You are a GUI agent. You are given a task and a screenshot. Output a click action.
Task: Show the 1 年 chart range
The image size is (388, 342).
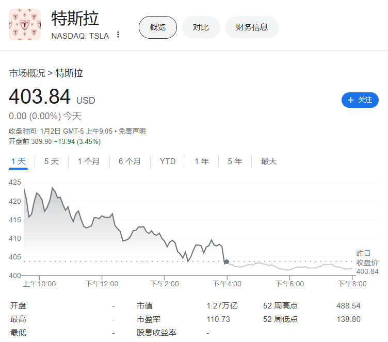(x=202, y=161)
